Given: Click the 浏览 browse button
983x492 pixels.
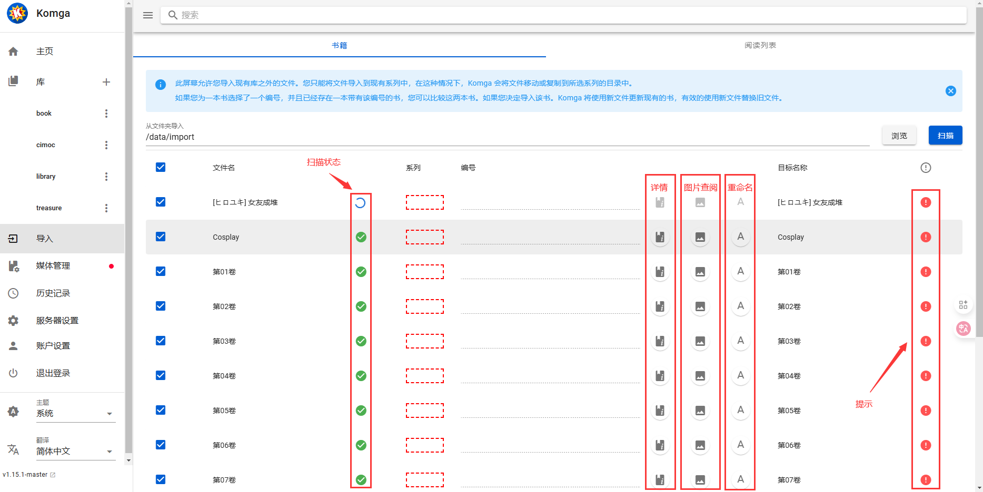Looking at the screenshot, I should click(899, 136).
